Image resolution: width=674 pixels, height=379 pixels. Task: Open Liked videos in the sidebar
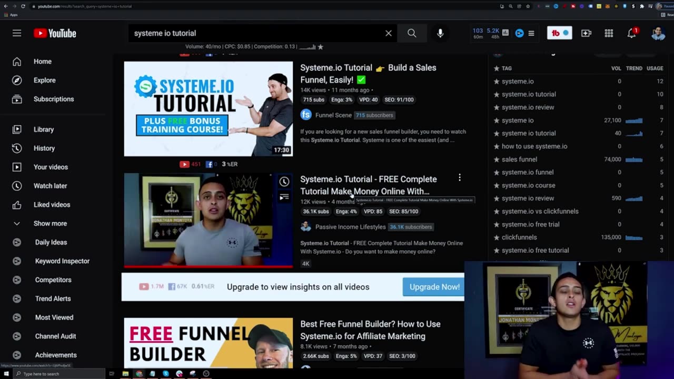[53, 205]
